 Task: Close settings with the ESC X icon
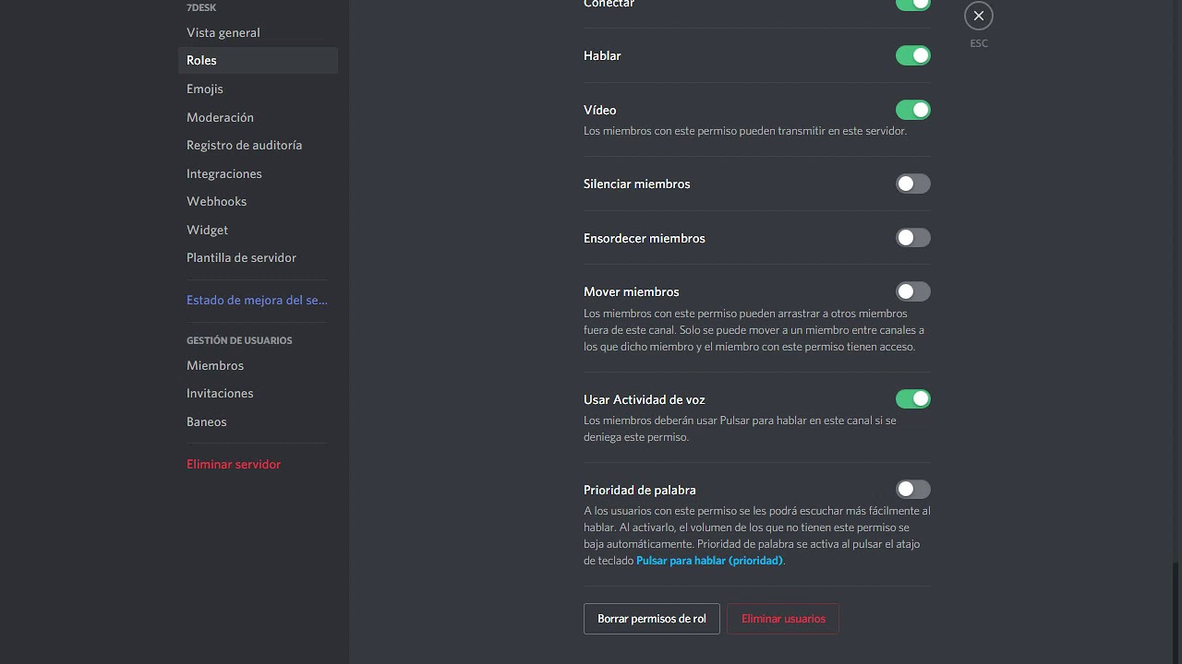point(978,16)
